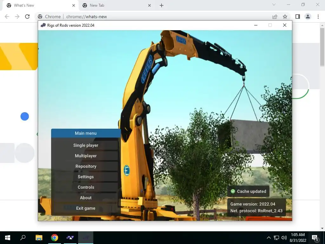Open Settings in the game menu

click(x=86, y=177)
